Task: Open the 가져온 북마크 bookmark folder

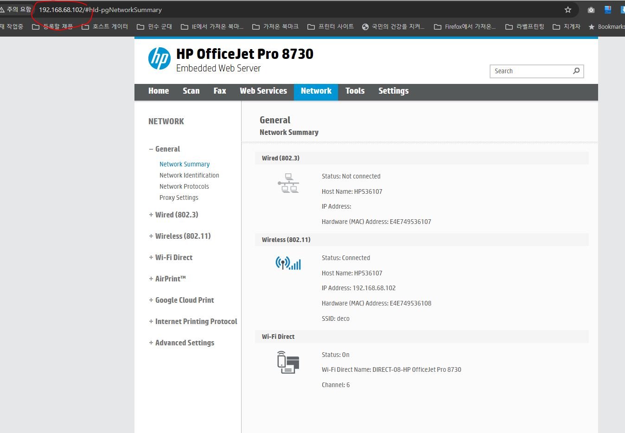Action: pyautogui.click(x=275, y=27)
